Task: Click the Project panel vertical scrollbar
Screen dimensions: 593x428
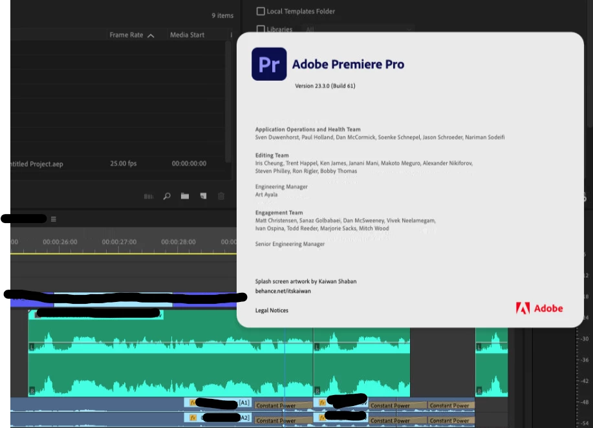Action: (228, 102)
